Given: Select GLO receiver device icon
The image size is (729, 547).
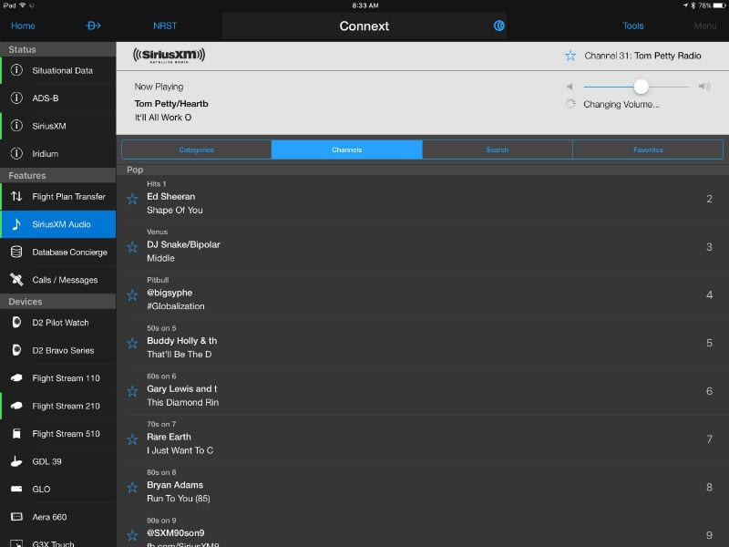Looking at the screenshot, I should pos(16,489).
